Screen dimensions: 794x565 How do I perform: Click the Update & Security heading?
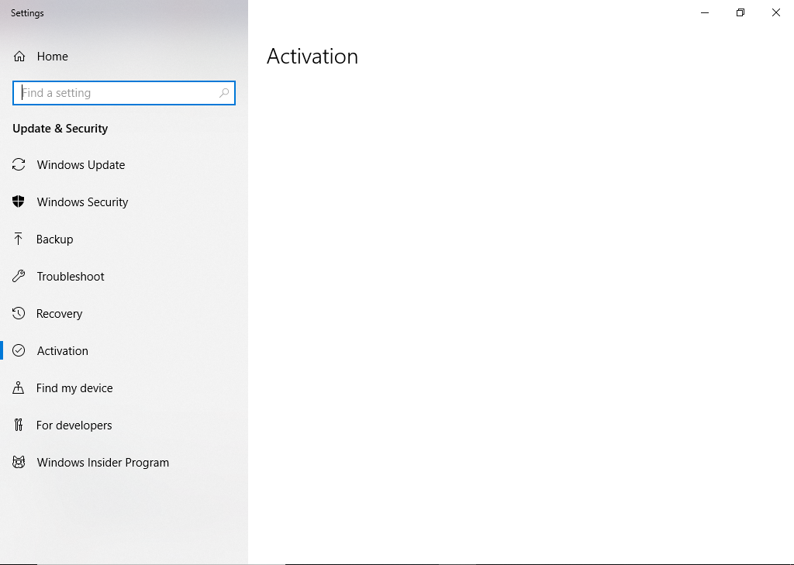coord(60,129)
